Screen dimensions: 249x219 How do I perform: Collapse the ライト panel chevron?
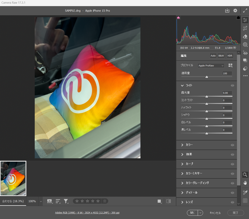point(182,85)
